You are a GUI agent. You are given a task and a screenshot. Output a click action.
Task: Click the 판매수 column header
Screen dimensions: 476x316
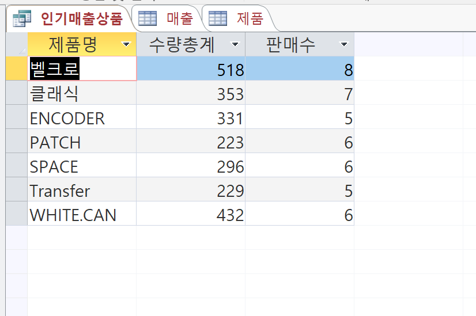coord(291,44)
